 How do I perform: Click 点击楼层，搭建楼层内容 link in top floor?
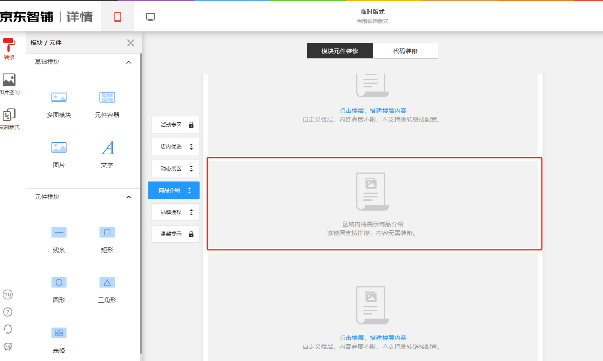pyautogui.click(x=373, y=110)
